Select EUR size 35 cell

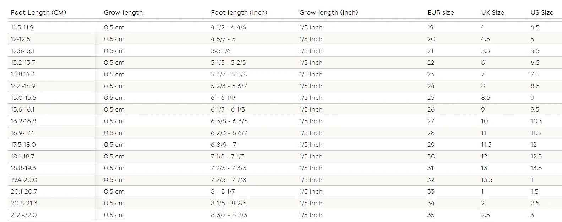point(431,215)
